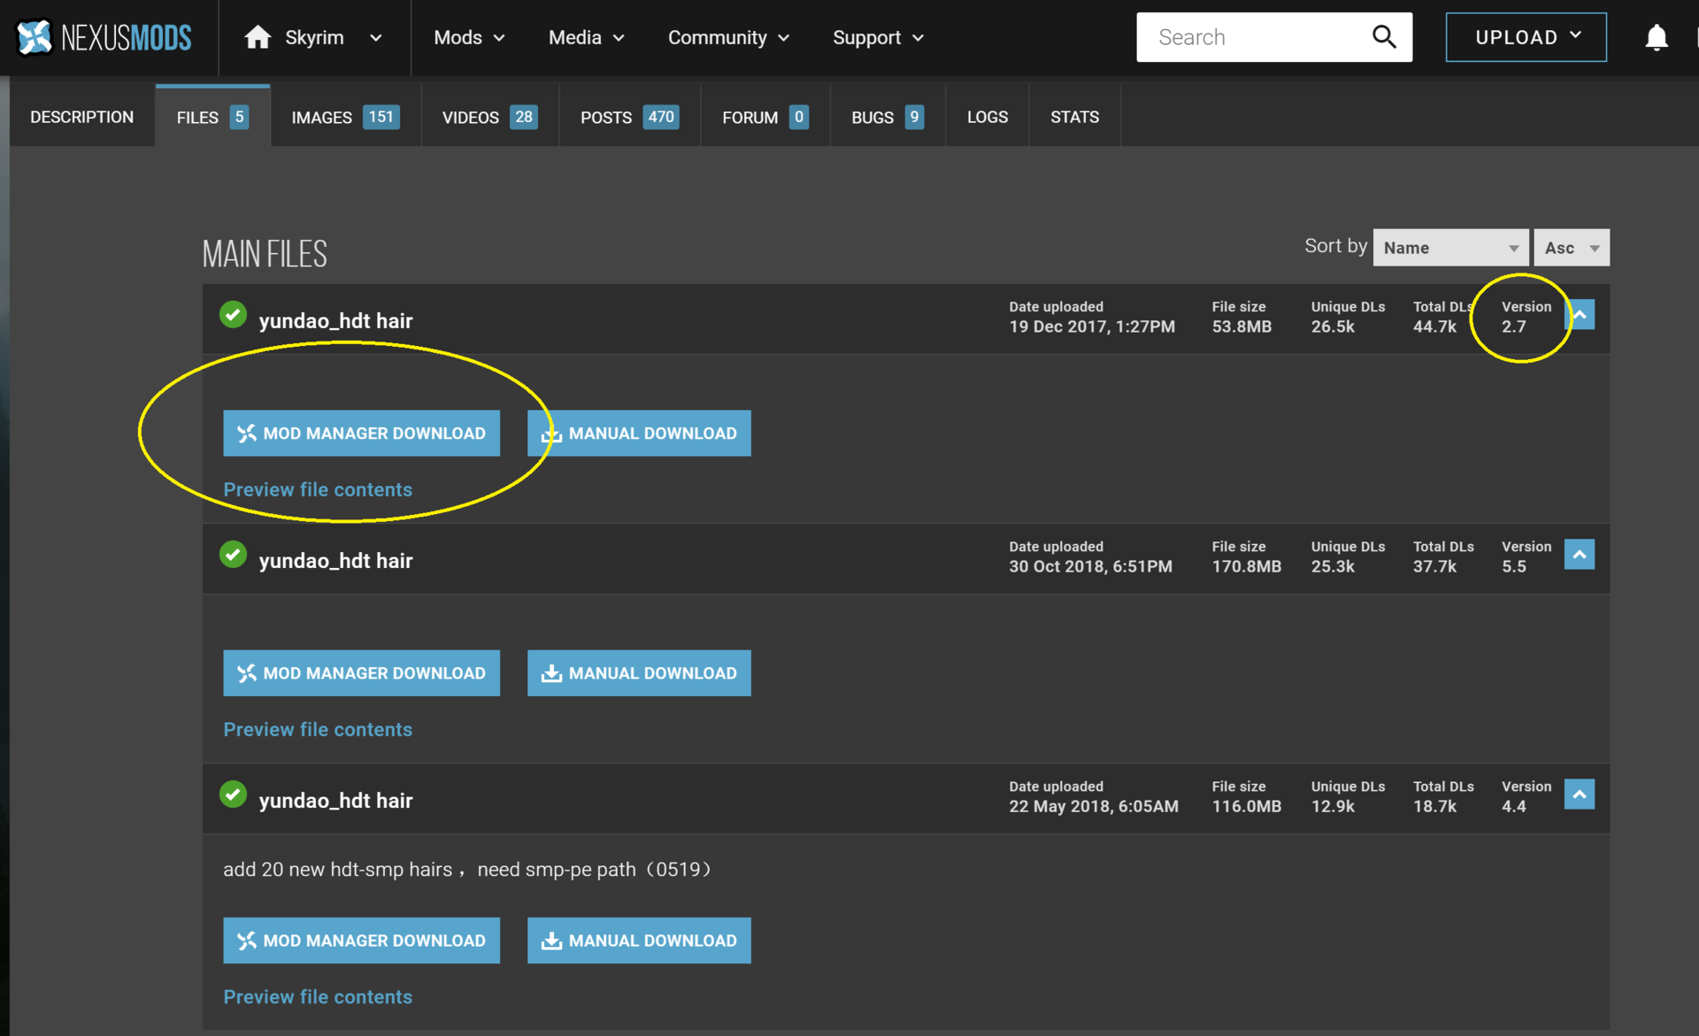Screen dimensions: 1699x1036
Task: Click the 'add 20 new hdt-smp hairs' description
Action: [x=467, y=870]
